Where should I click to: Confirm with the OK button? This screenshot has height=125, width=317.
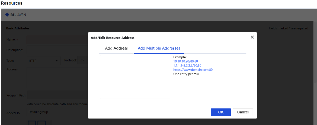[221, 112]
